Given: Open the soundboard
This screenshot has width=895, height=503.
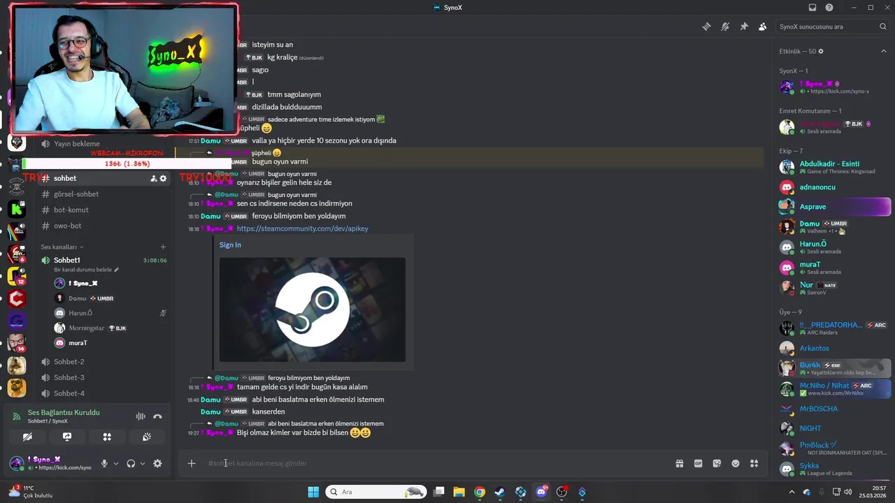Looking at the screenshot, I should [x=147, y=437].
